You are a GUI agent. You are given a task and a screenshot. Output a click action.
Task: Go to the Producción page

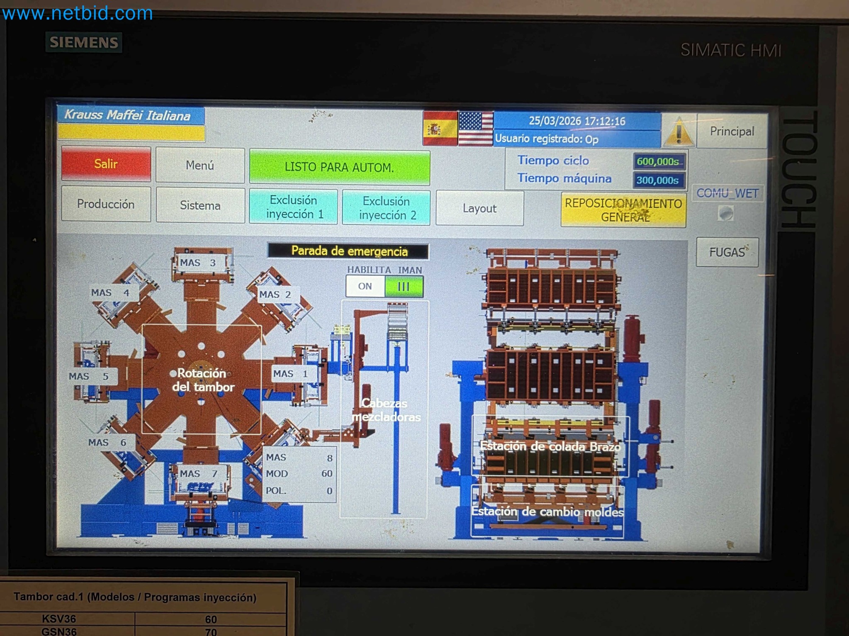click(106, 204)
